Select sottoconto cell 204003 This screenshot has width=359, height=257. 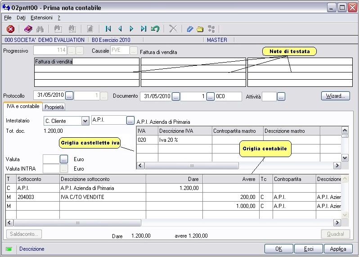pyautogui.click(x=38, y=197)
